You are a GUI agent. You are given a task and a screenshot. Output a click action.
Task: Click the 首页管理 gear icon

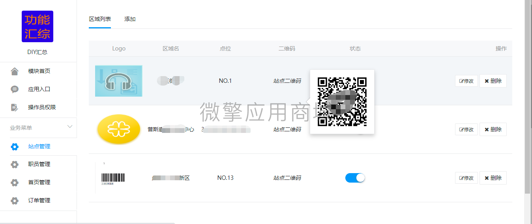tap(15, 183)
